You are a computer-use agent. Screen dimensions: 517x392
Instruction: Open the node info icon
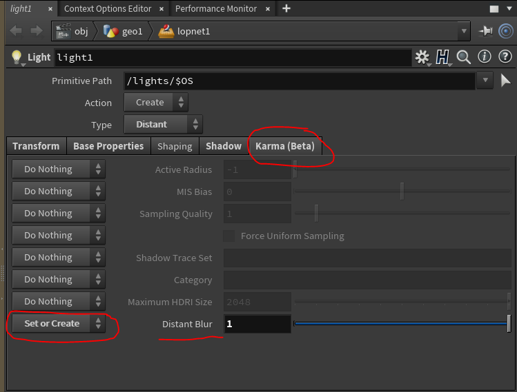tap(485, 57)
